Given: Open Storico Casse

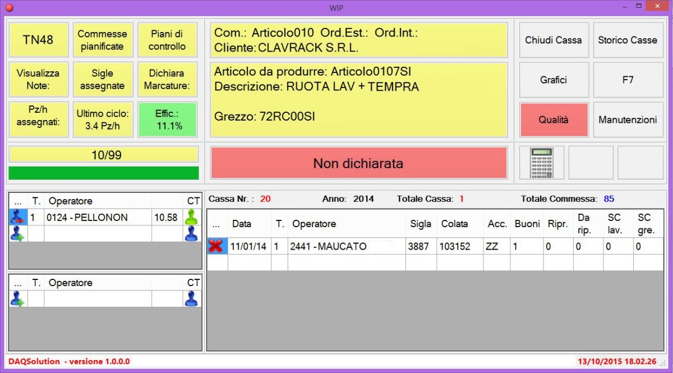Looking at the screenshot, I should click(628, 40).
